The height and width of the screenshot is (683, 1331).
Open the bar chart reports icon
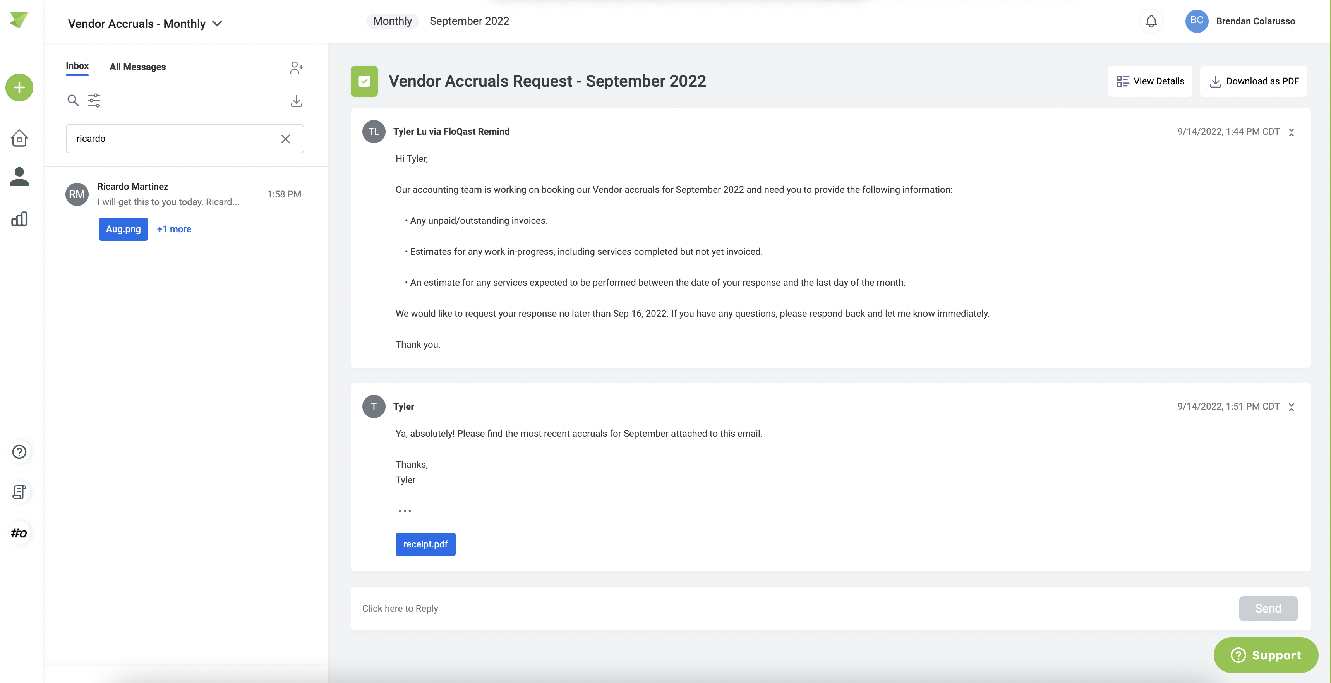pyautogui.click(x=19, y=218)
